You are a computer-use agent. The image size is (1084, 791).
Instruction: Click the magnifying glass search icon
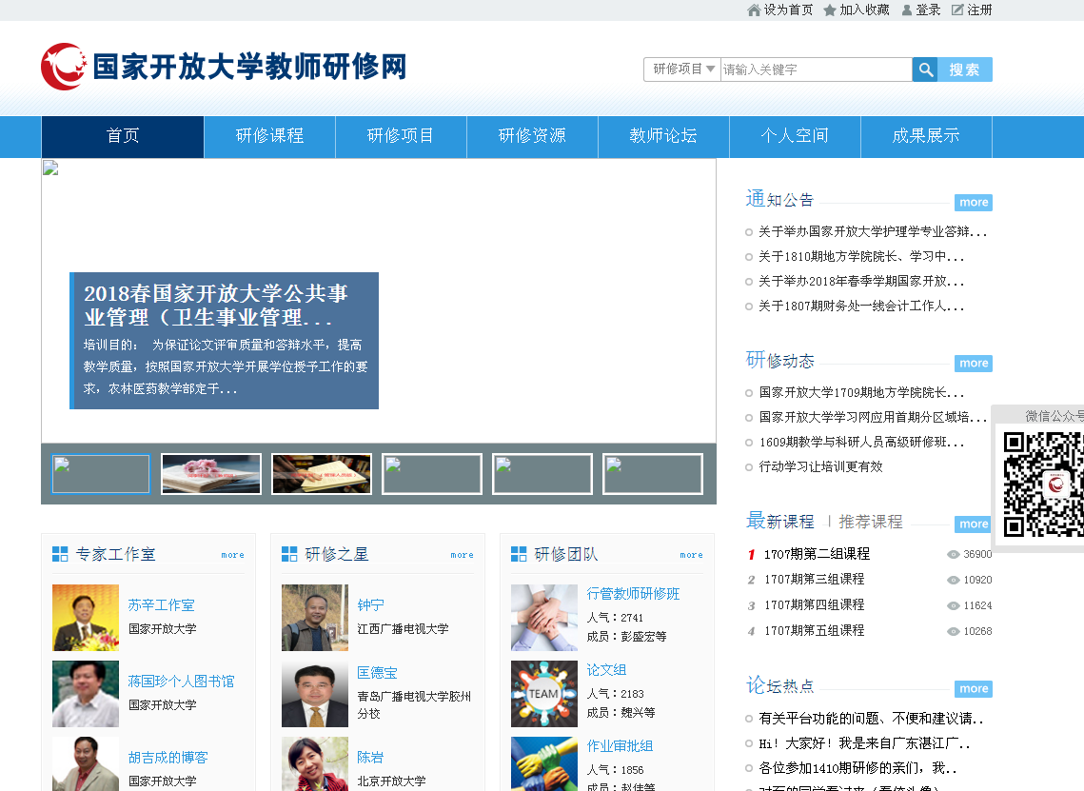pos(925,69)
